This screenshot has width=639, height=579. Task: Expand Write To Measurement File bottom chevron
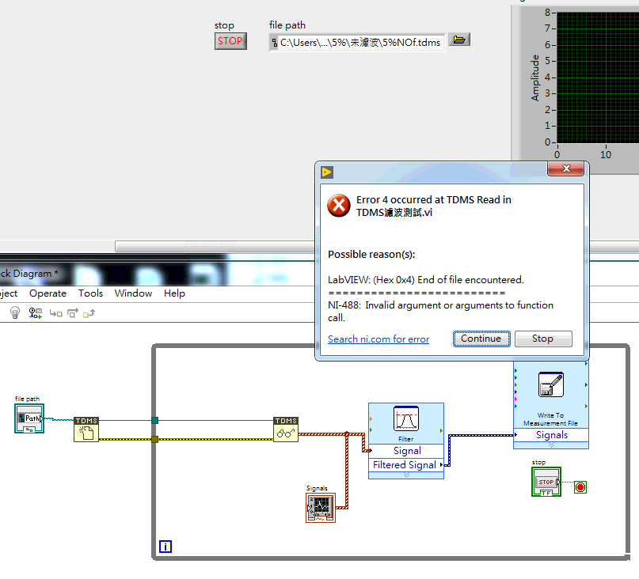551,445
